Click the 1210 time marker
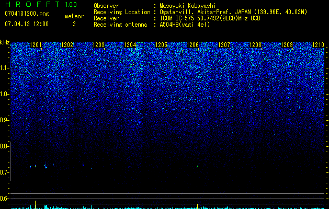Image resolution: width=329 pixels, height=209 pixels. (x=319, y=45)
